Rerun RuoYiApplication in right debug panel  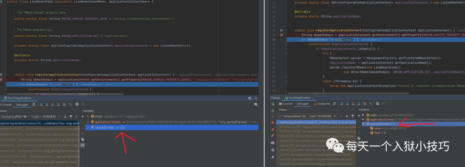[x=273, y=104]
